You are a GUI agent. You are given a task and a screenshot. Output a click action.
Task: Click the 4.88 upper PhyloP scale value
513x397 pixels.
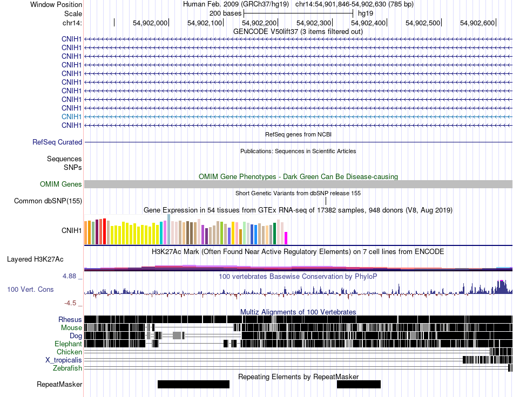[69, 276]
